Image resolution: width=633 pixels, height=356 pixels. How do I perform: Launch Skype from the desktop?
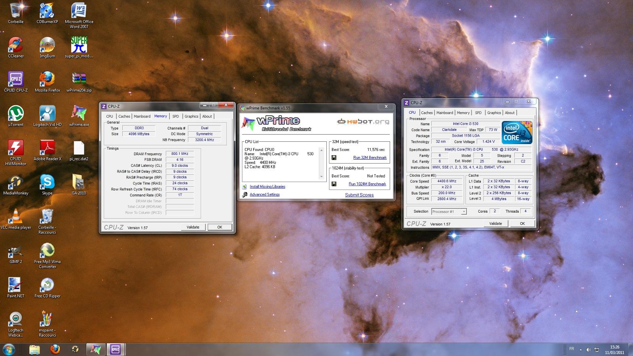[x=47, y=185]
